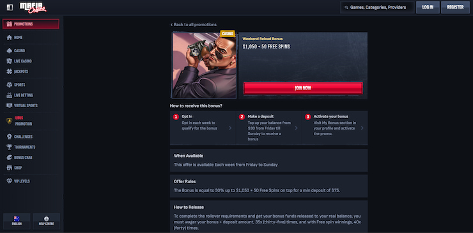Go back to all promotions
This screenshot has width=473, height=233.
coord(194,25)
